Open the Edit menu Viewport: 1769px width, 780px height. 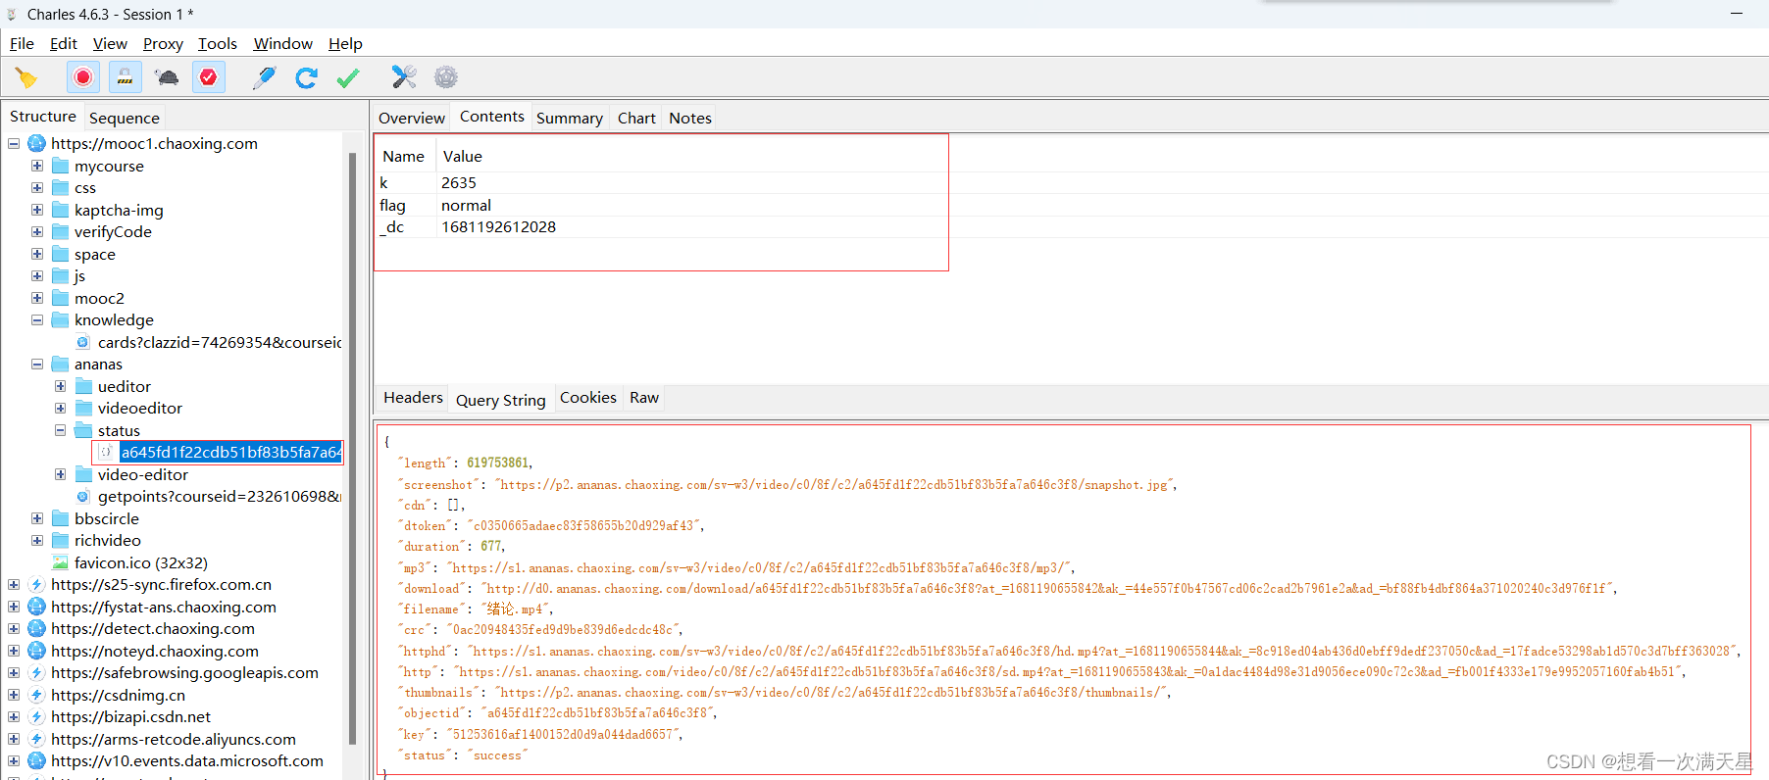coord(64,43)
